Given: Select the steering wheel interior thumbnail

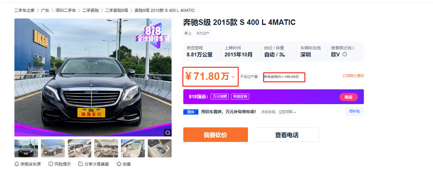Looking at the screenshot, I should pyautogui.click(x=79, y=148).
